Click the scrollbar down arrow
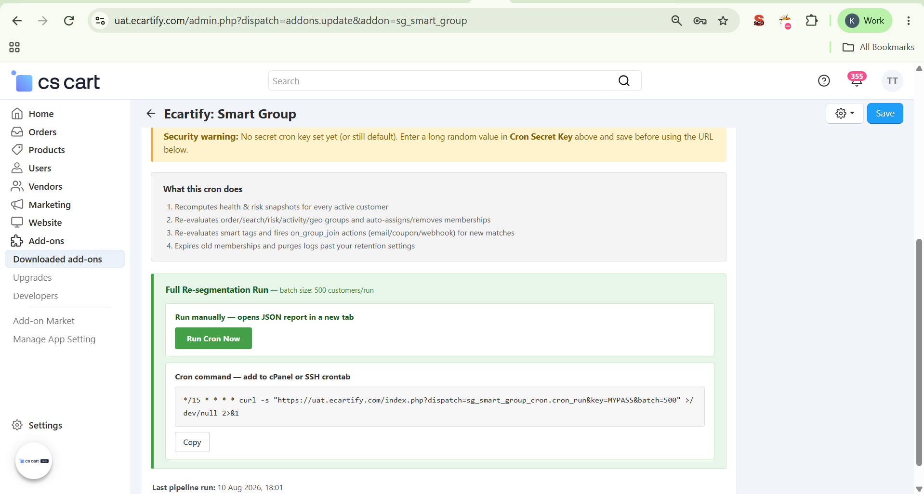924x494 pixels. [919, 489]
